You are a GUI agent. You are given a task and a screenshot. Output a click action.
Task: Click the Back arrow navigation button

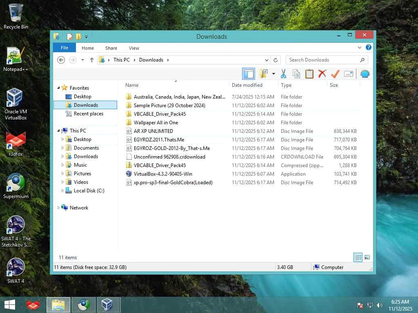click(x=61, y=60)
